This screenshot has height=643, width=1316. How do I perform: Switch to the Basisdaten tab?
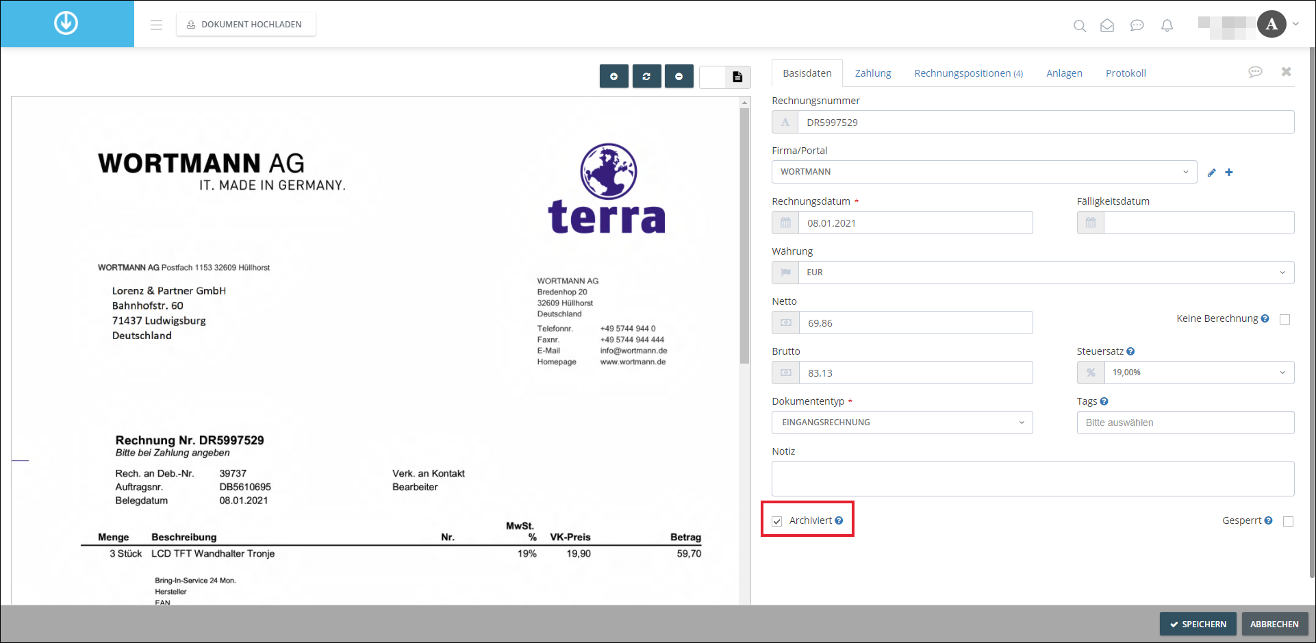[x=807, y=73]
